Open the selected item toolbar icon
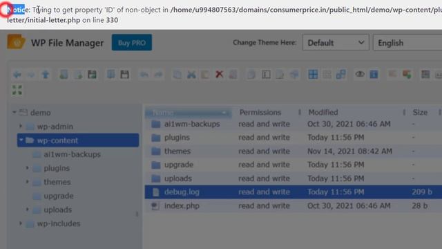 110,75
